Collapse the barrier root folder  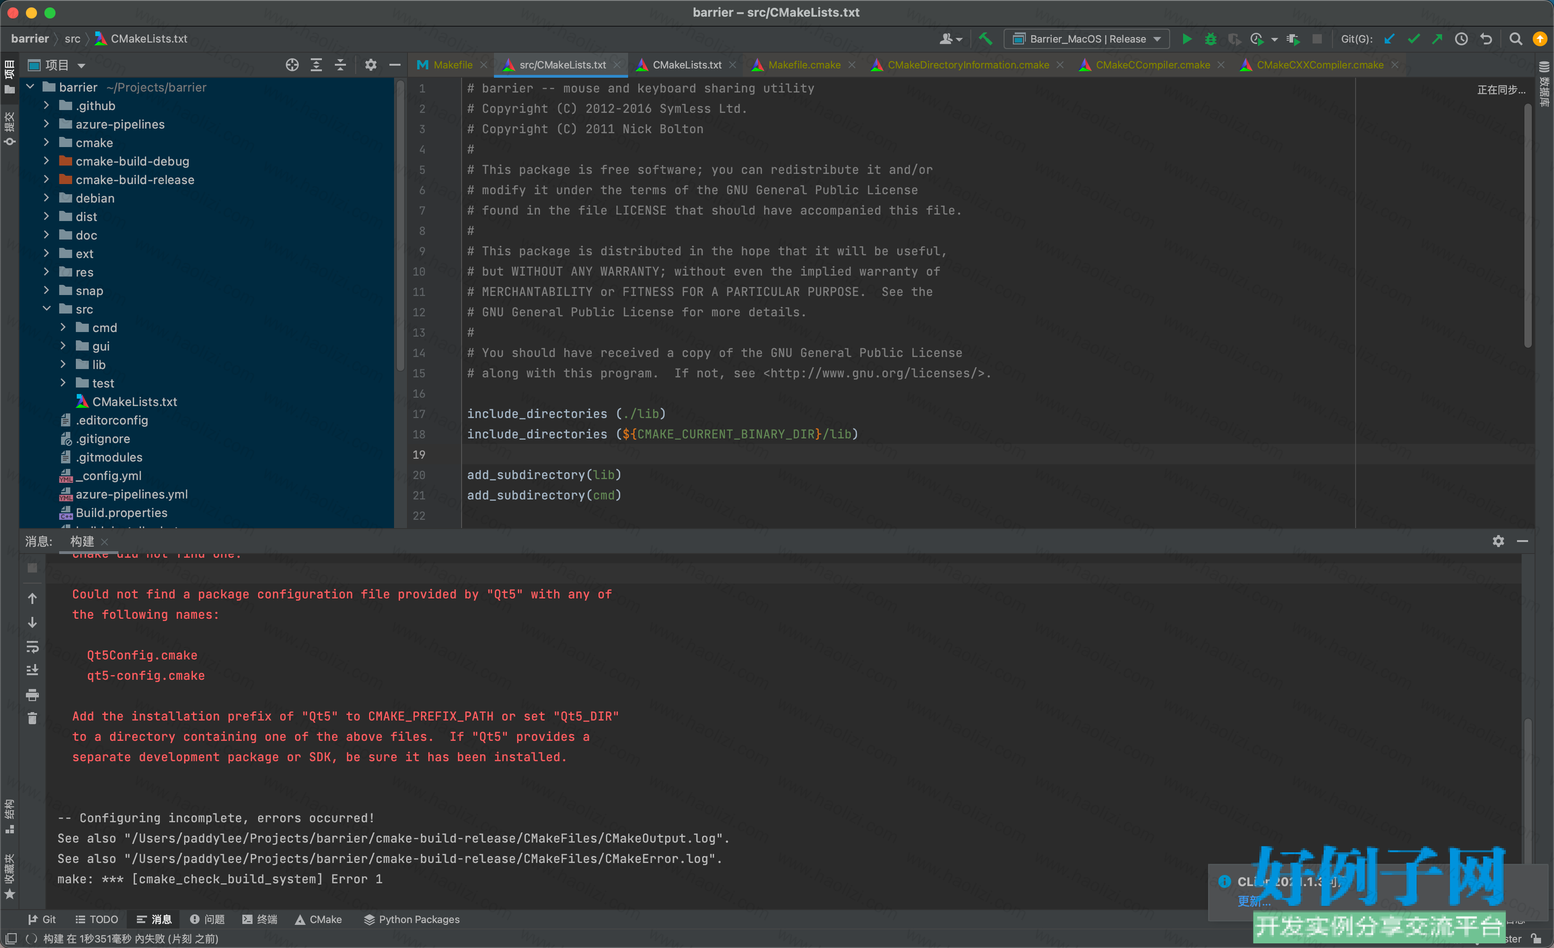(x=30, y=87)
